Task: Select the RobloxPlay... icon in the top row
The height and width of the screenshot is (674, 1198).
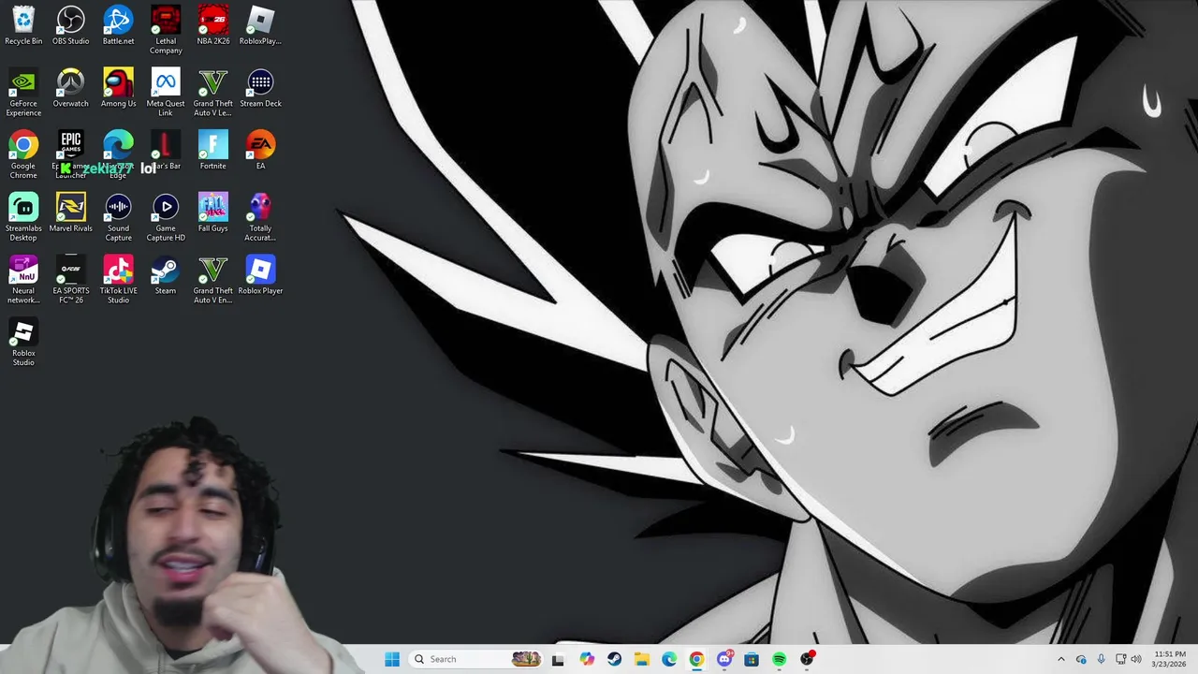Action: click(260, 25)
